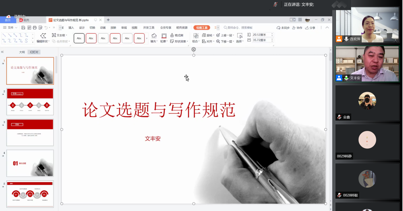Viewport: 403px width, 211px height.
Task: Select the curved S connector shape
Action: pos(26,41)
